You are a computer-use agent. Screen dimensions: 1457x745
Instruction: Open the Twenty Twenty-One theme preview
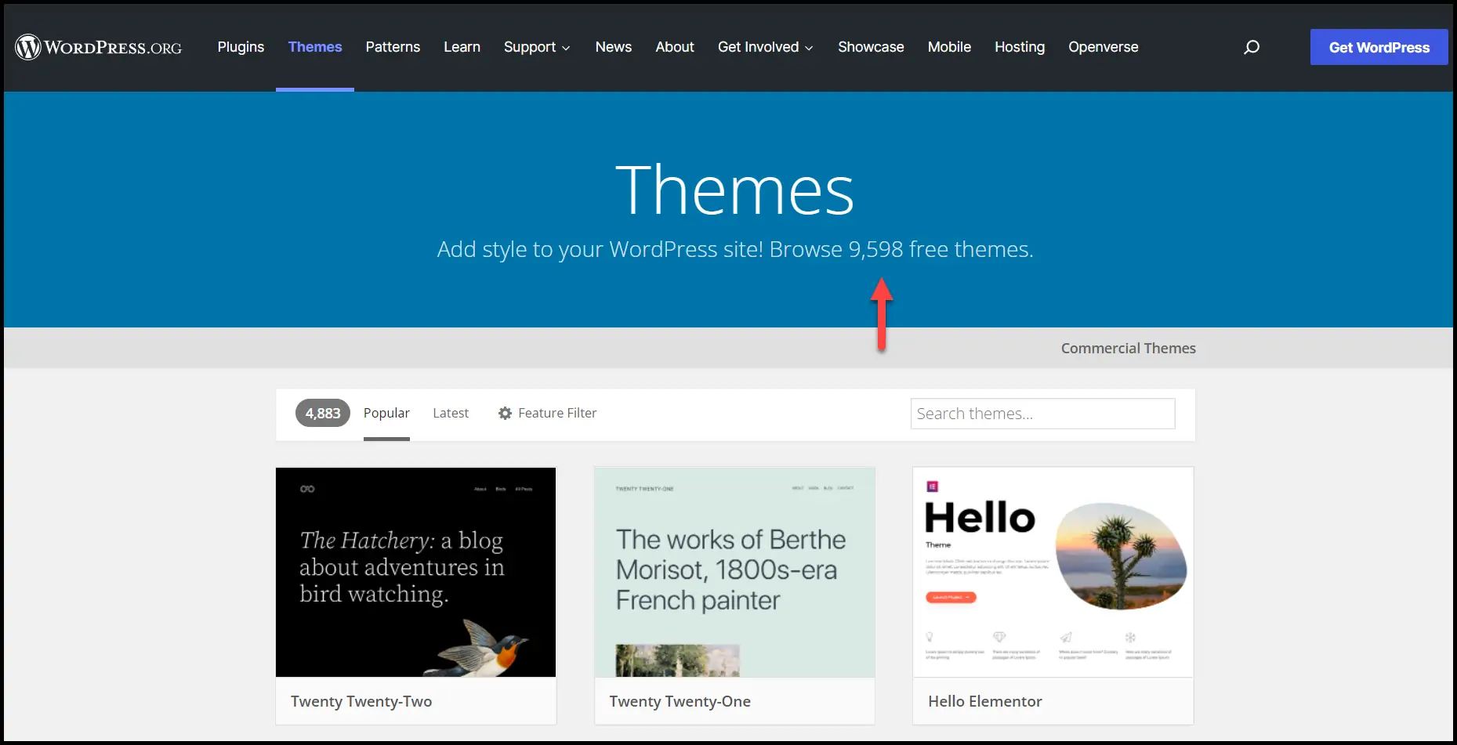pos(734,572)
